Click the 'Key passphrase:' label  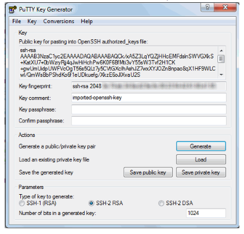(x=37, y=109)
